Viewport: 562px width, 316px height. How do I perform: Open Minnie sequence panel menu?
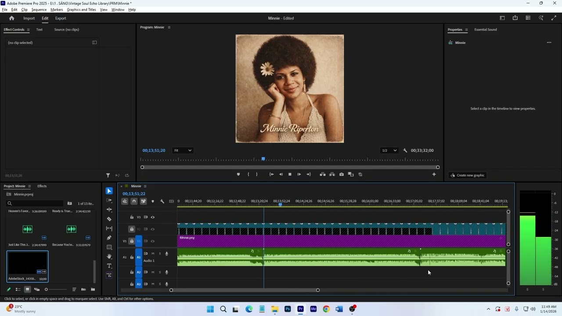(145, 186)
